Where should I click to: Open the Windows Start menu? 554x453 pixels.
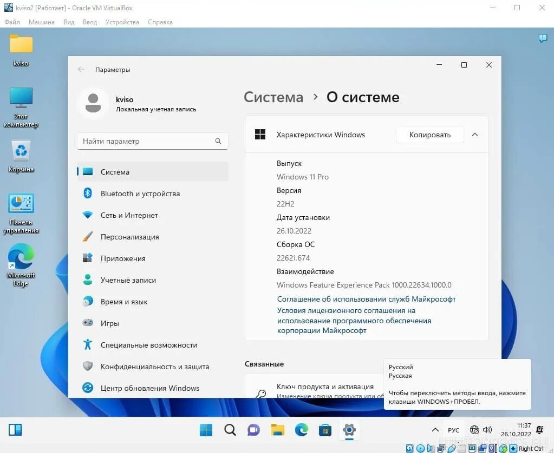click(206, 430)
